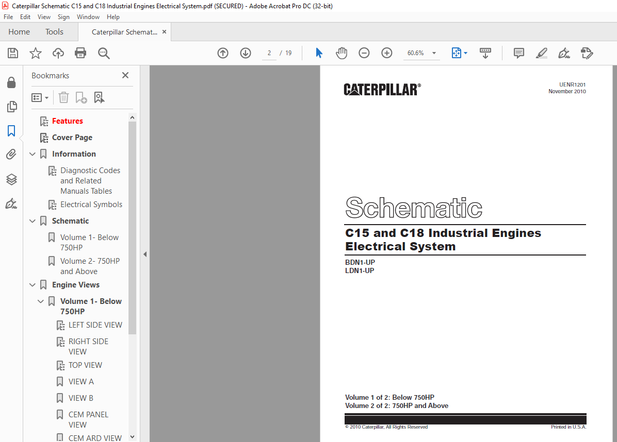Open the attachments paperclip panel

(11, 155)
